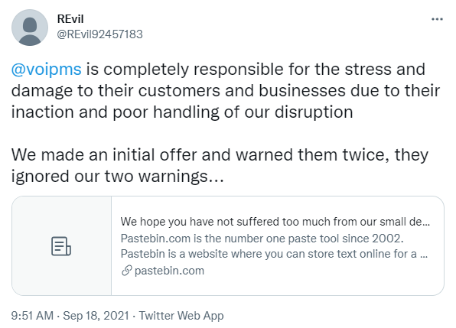Open the tweet's three-dot more options menu
The height and width of the screenshot is (328, 456).
(x=437, y=19)
